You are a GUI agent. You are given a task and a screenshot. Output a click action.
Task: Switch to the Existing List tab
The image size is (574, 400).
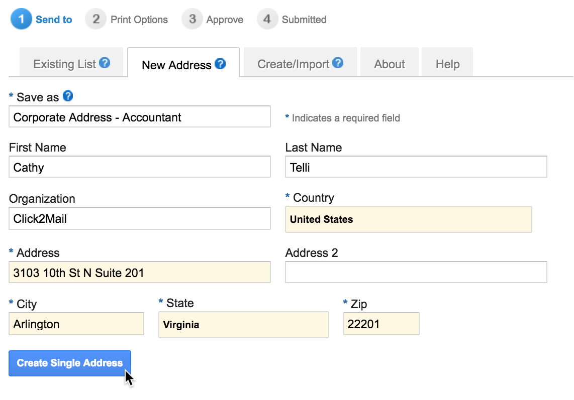(71, 62)
